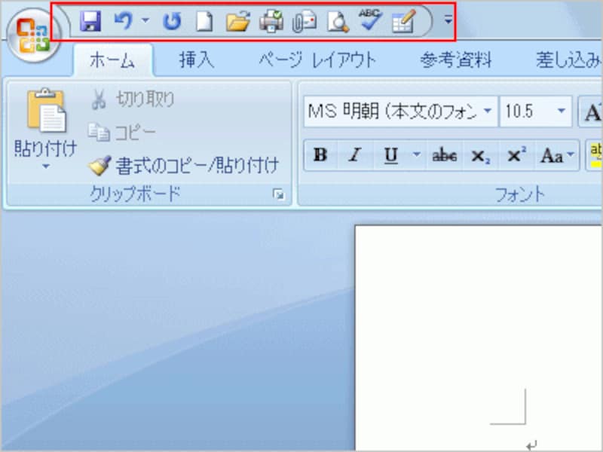The height and width of the screenshot is (452, 603).
Task: Expand the font size dropdown arrow
Action: [x=562, y=111]
